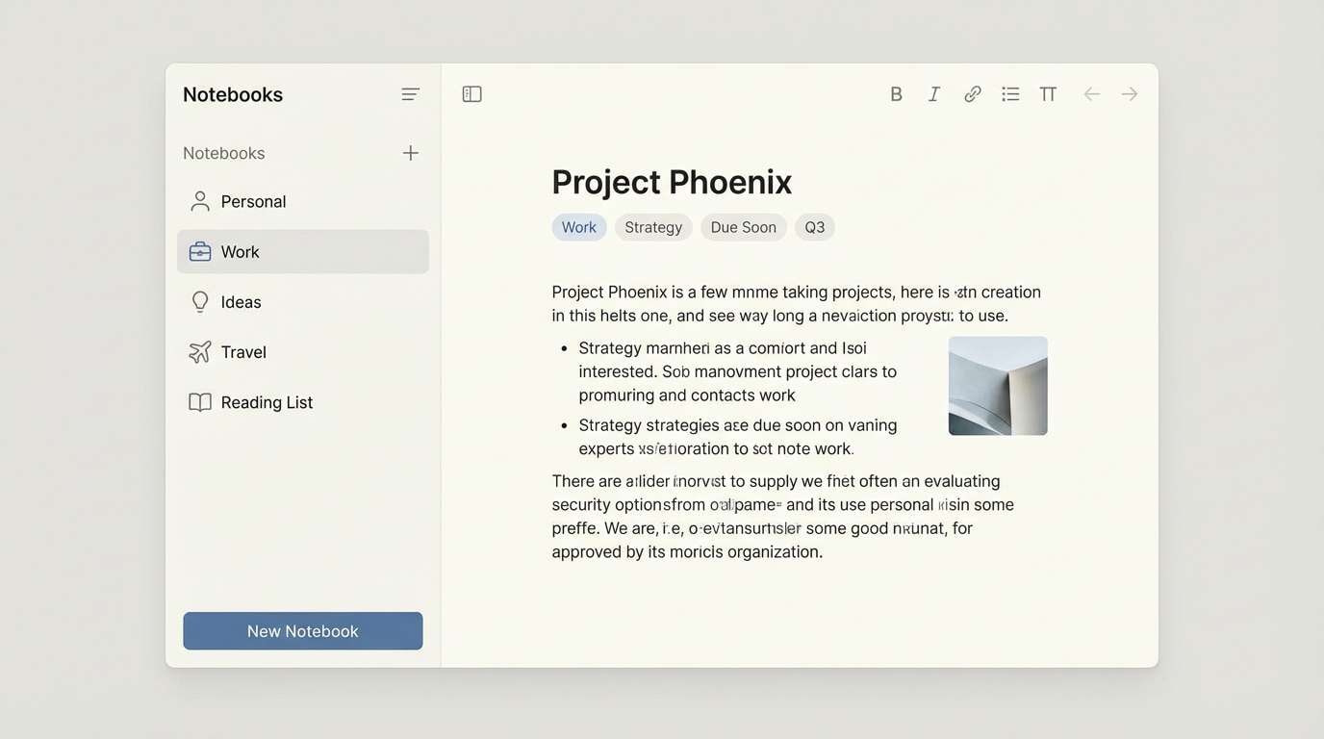Image resolution: width=1324 pixels, height=739 pixels.
Task: Apply italic formatting
Action: point(933,93)
